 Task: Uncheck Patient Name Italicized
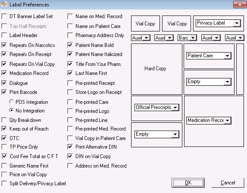pos(70,54)
